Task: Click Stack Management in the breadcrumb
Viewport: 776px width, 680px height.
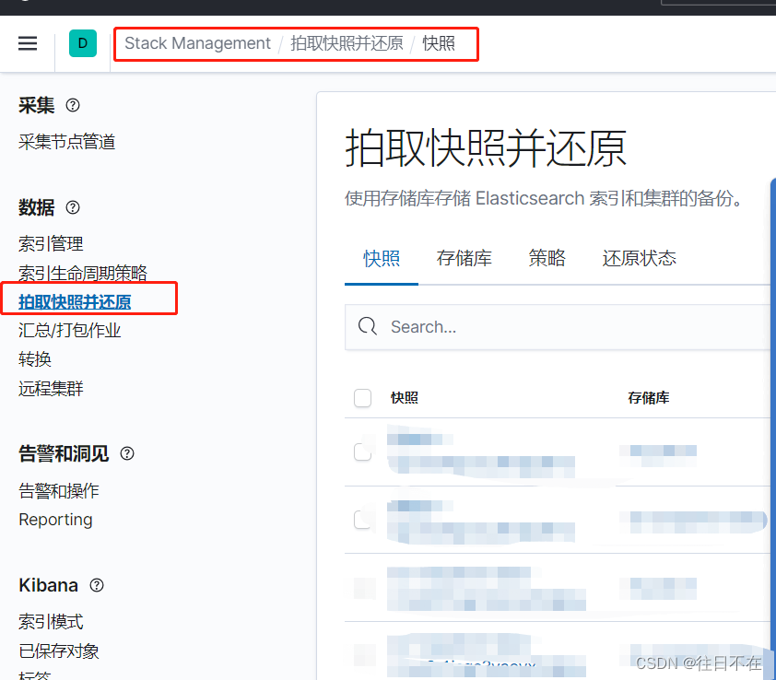Action: tap(196, 43)
